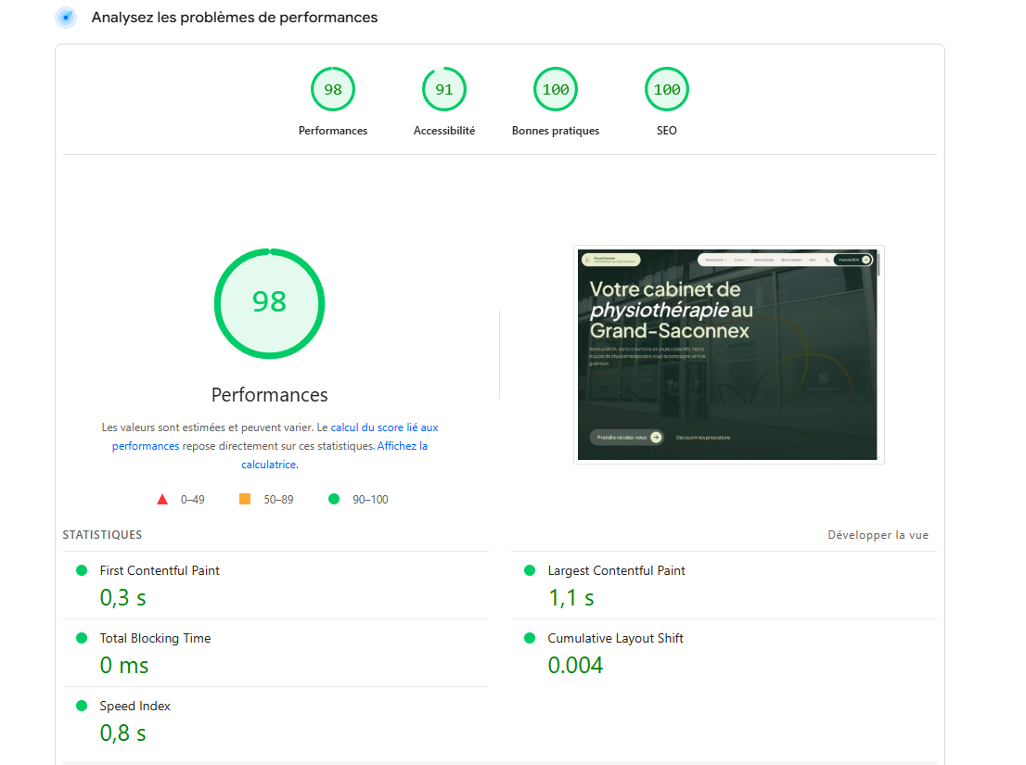Select the Bonnes pratiques 100 score gauge
The width and height of the screenshot is (1026, 765).
556,90
